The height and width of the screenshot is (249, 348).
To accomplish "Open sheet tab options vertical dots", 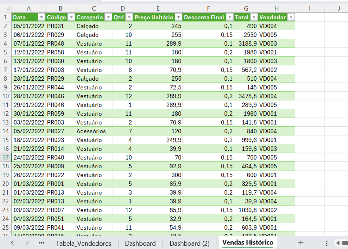I will point(326,243).
